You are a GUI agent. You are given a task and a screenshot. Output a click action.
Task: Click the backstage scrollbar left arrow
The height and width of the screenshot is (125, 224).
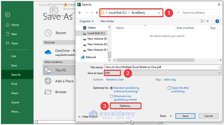[x=36, y=122]
